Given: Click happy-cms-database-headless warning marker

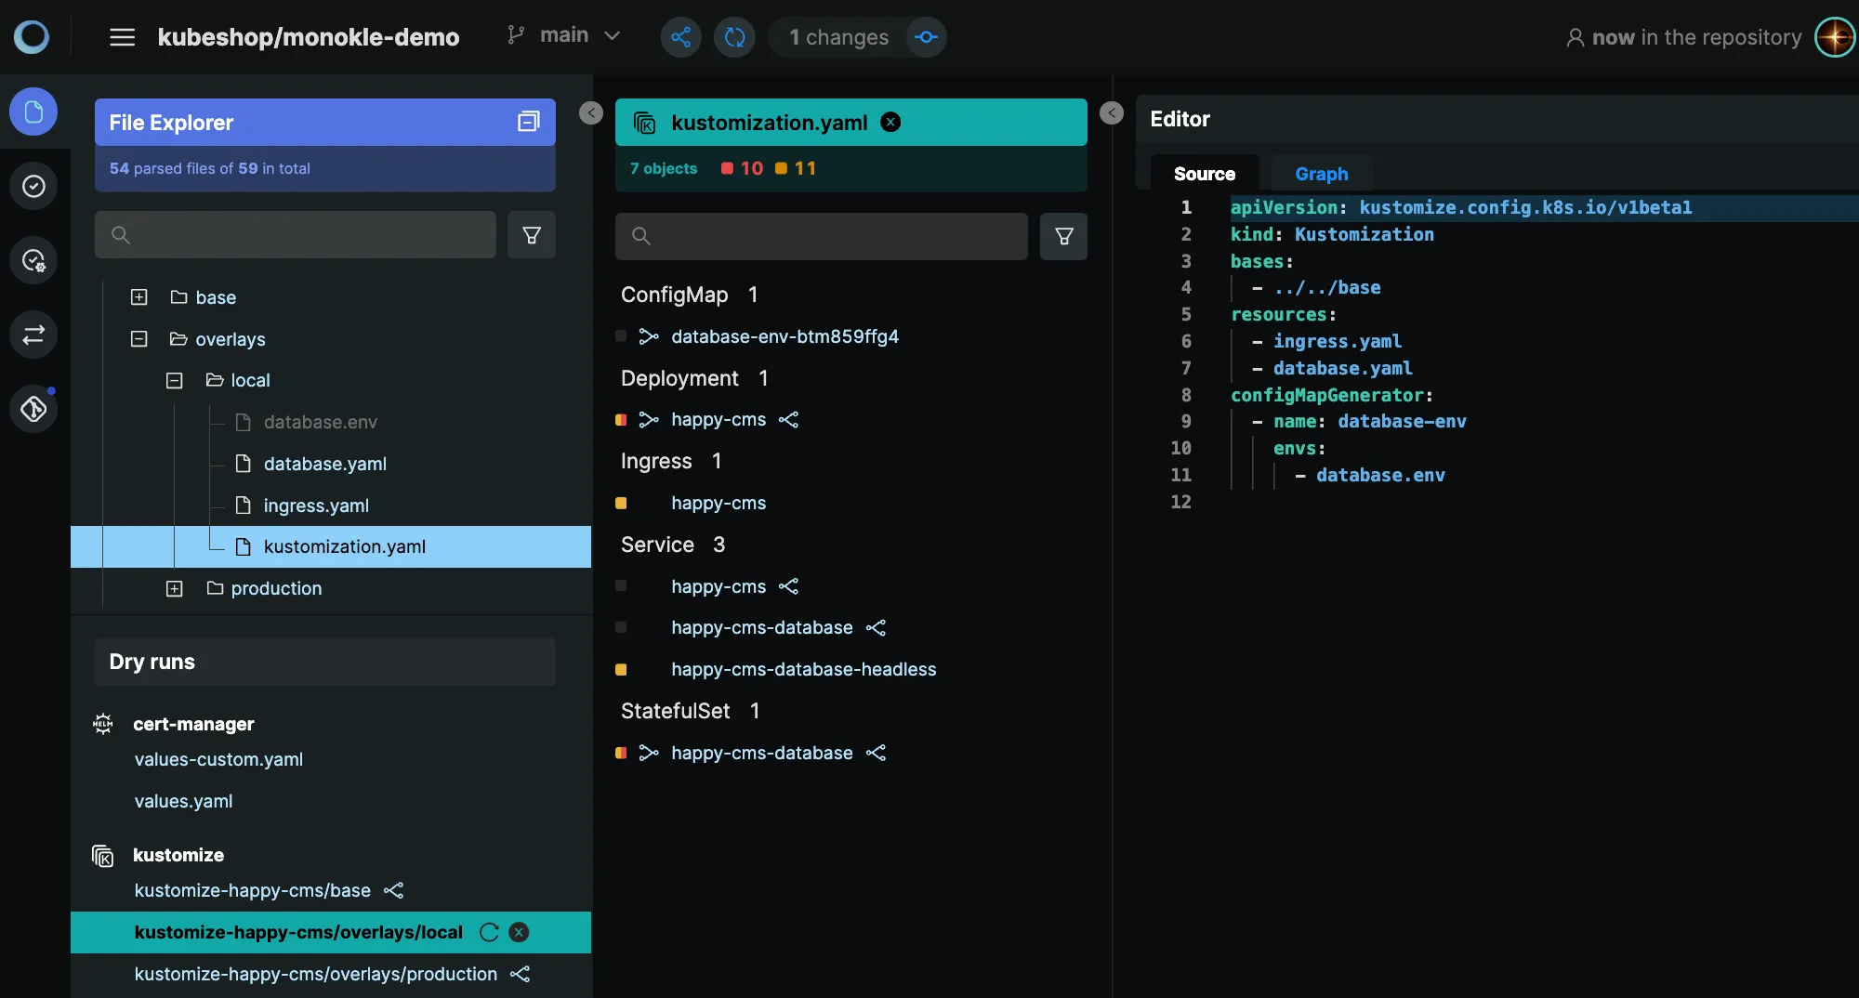Looking at the screenshot, I should click(621, 670).
